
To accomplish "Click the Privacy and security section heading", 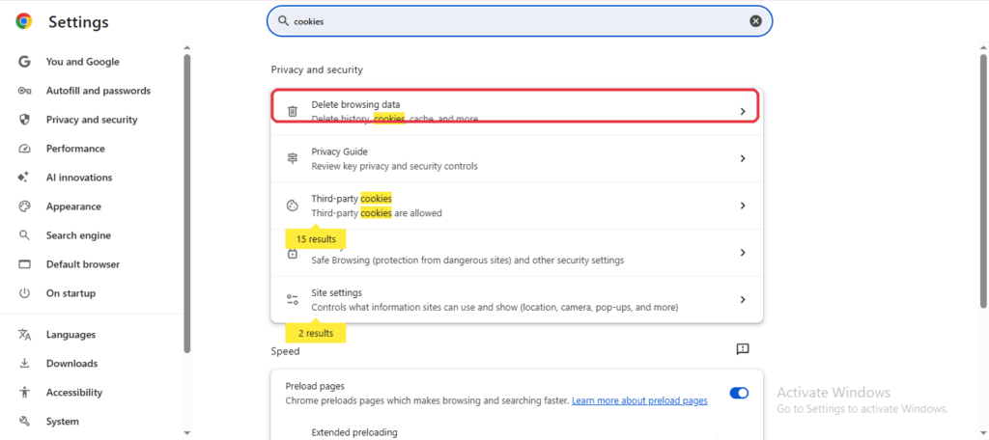I will 317,70.
